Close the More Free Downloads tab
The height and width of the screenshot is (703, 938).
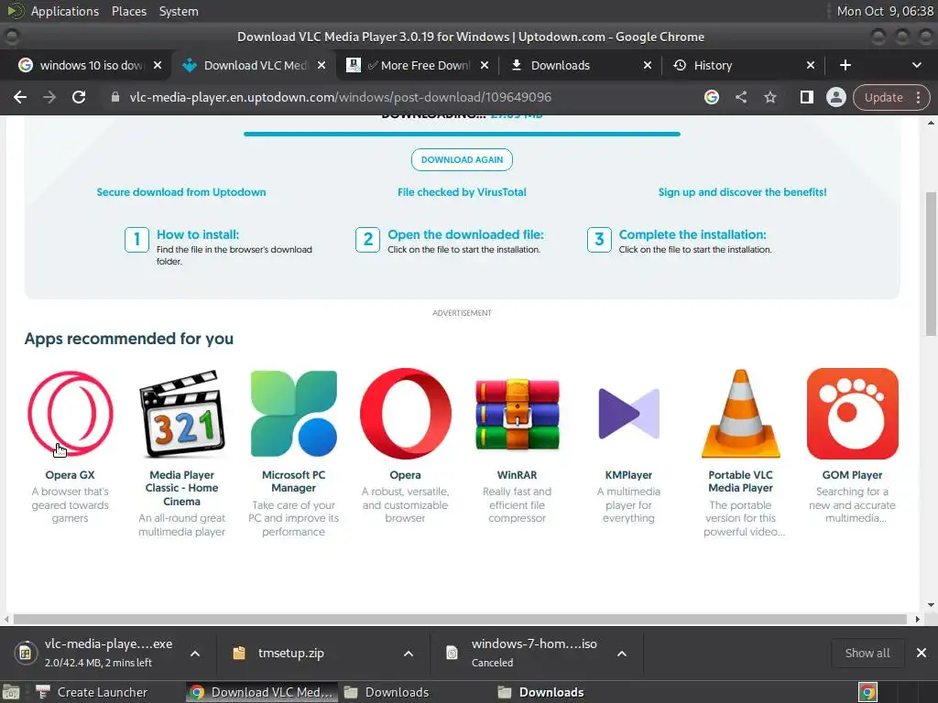pos(485,65)
